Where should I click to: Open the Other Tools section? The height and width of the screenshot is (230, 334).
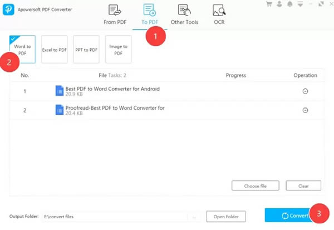click(x=184, y=14)
